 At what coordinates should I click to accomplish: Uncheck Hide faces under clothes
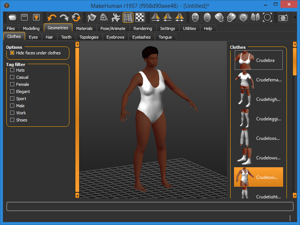pyautogui.click(x=12, y=53)
